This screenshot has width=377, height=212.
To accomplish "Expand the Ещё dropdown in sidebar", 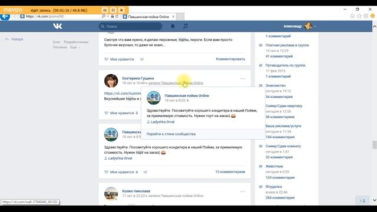I will click(75, 47).
